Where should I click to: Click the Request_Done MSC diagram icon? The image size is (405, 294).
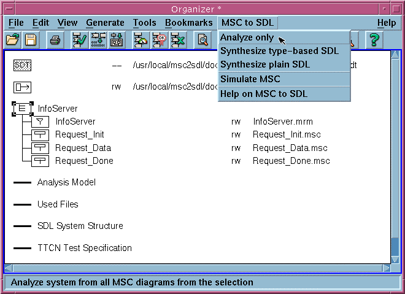(x=40, y=161)
